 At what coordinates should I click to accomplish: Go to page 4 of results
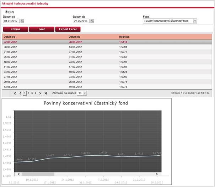tap(35, 93)
